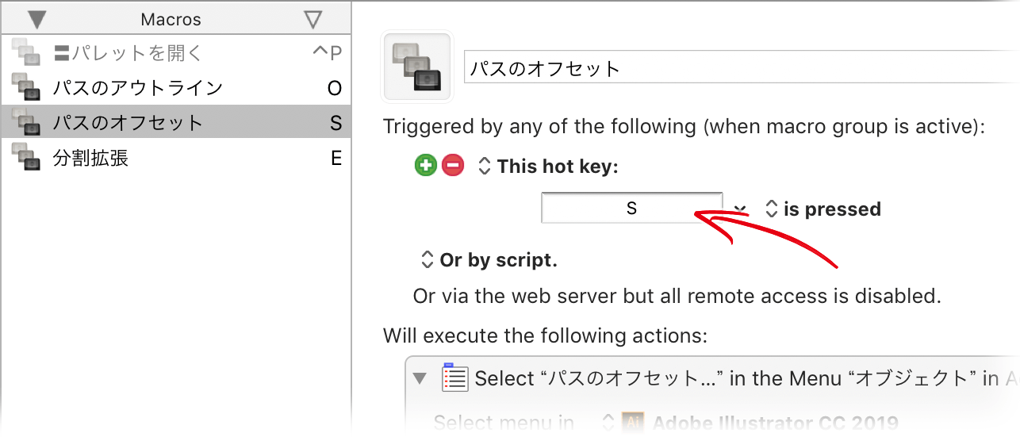Screen dimensions: 1020x437
Task: Open the hot key modifier dropdown arrow
Action: [740, 209]
